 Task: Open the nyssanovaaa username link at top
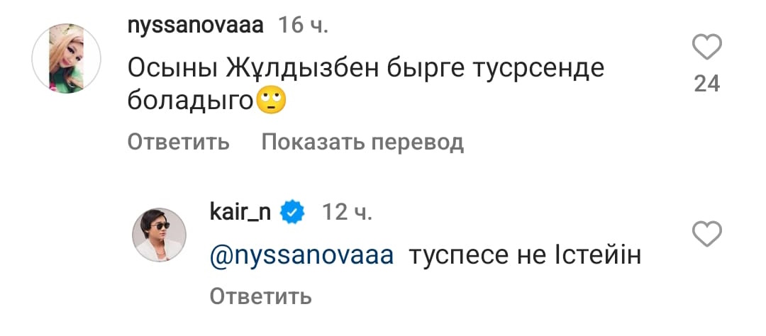(x=196, y=26)
